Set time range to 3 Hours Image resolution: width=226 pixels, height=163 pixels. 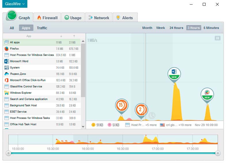(x=193, y=28)
